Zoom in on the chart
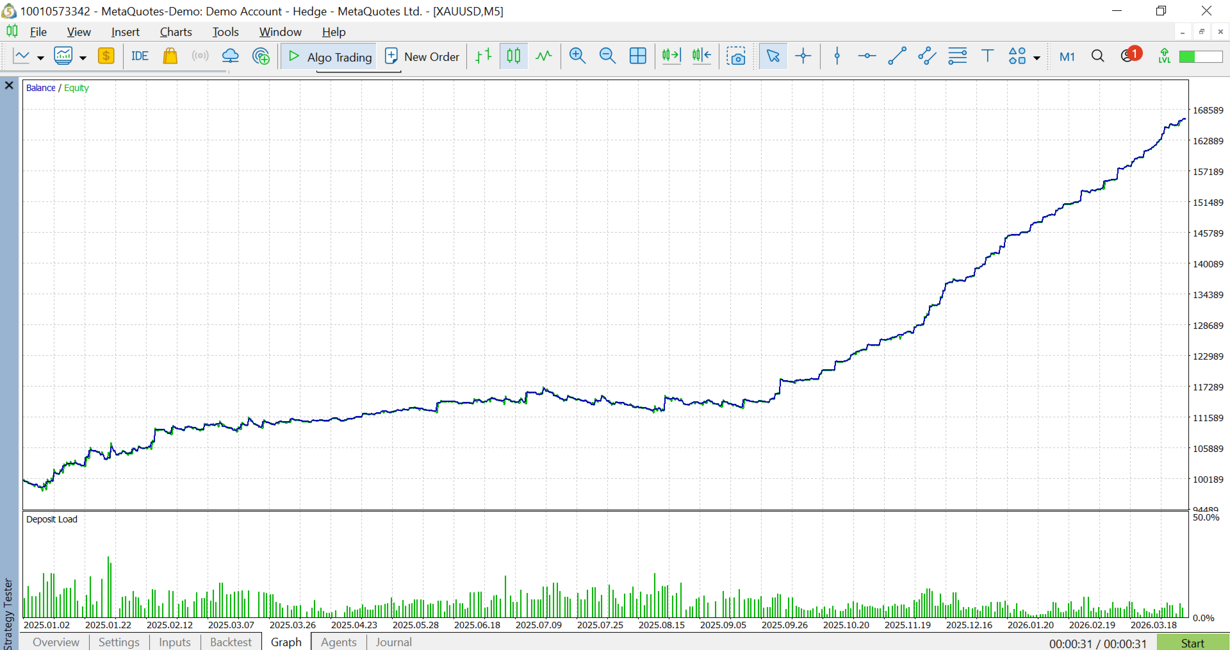 click(x=577, y=56)
